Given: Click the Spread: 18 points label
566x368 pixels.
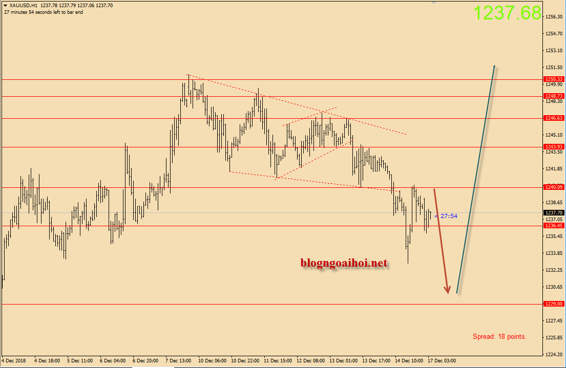Looking at the screenshot, I should pyautogui.click(x=499, y=337).
